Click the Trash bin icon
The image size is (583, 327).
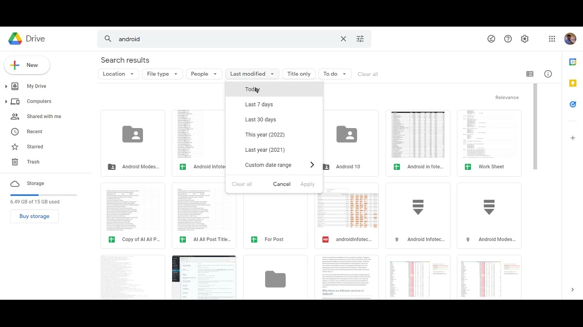[x=15, y=162]
